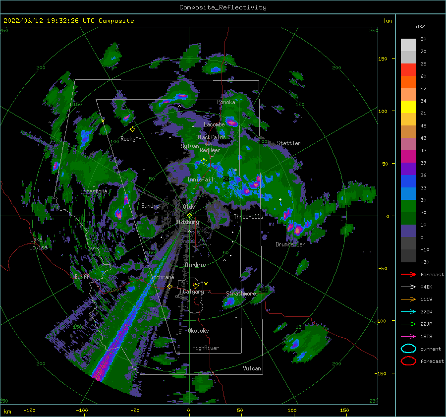Click the green 22JP arrow in legend
This screenshot has width=446, height=417.
point(408,324)
